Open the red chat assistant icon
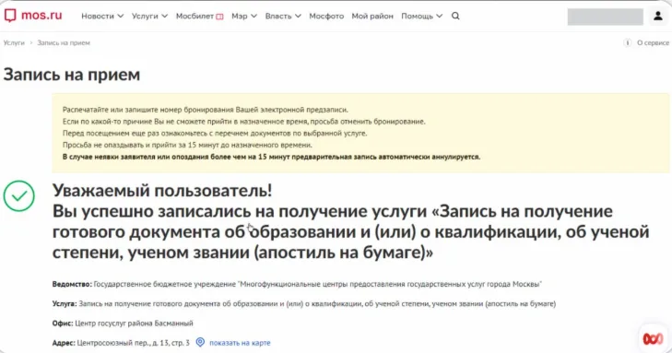 (653, 339)
